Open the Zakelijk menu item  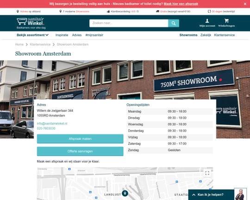point(206,35)
